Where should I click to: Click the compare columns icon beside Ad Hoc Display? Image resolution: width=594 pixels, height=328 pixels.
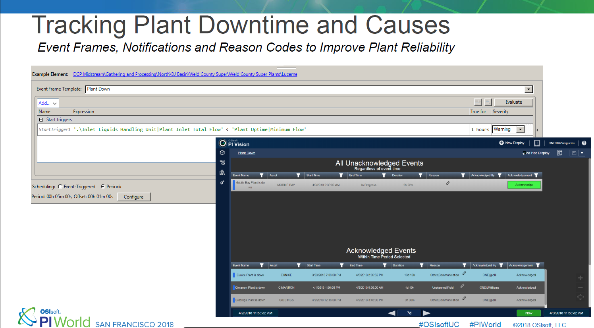(559, 153)
